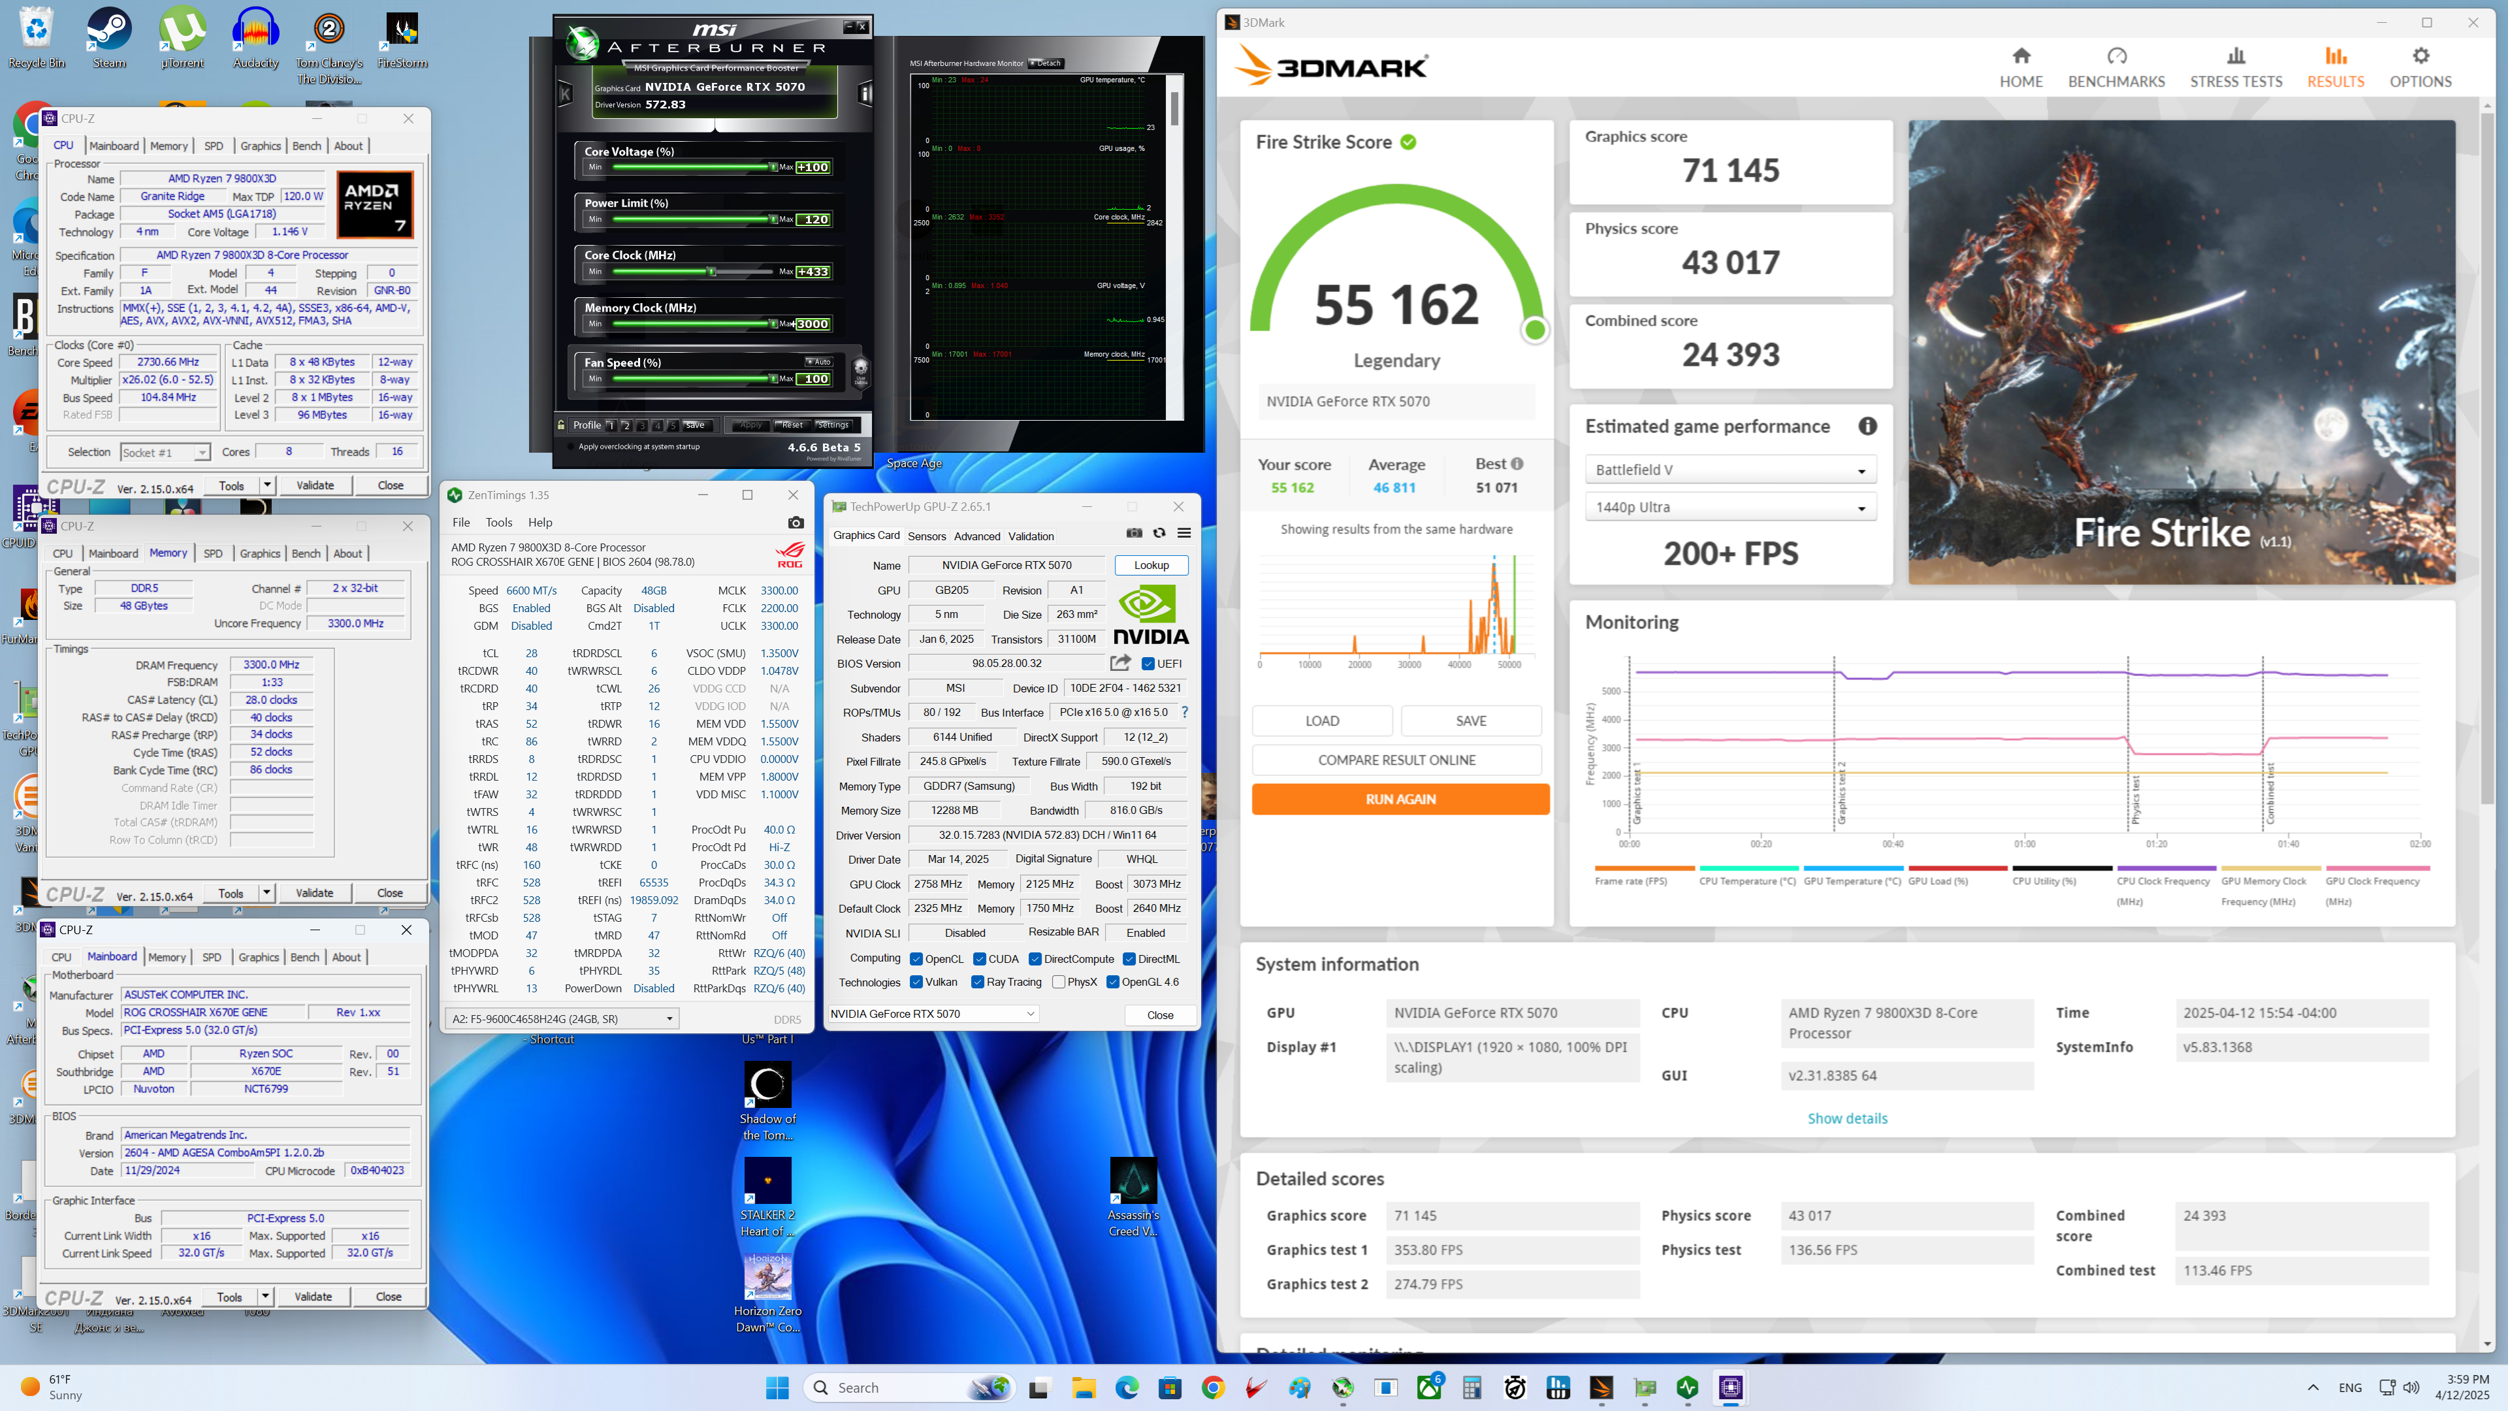Toggle CUDA checkbox in GPU-Z
2508x1411 pixels.
[980, 958]
